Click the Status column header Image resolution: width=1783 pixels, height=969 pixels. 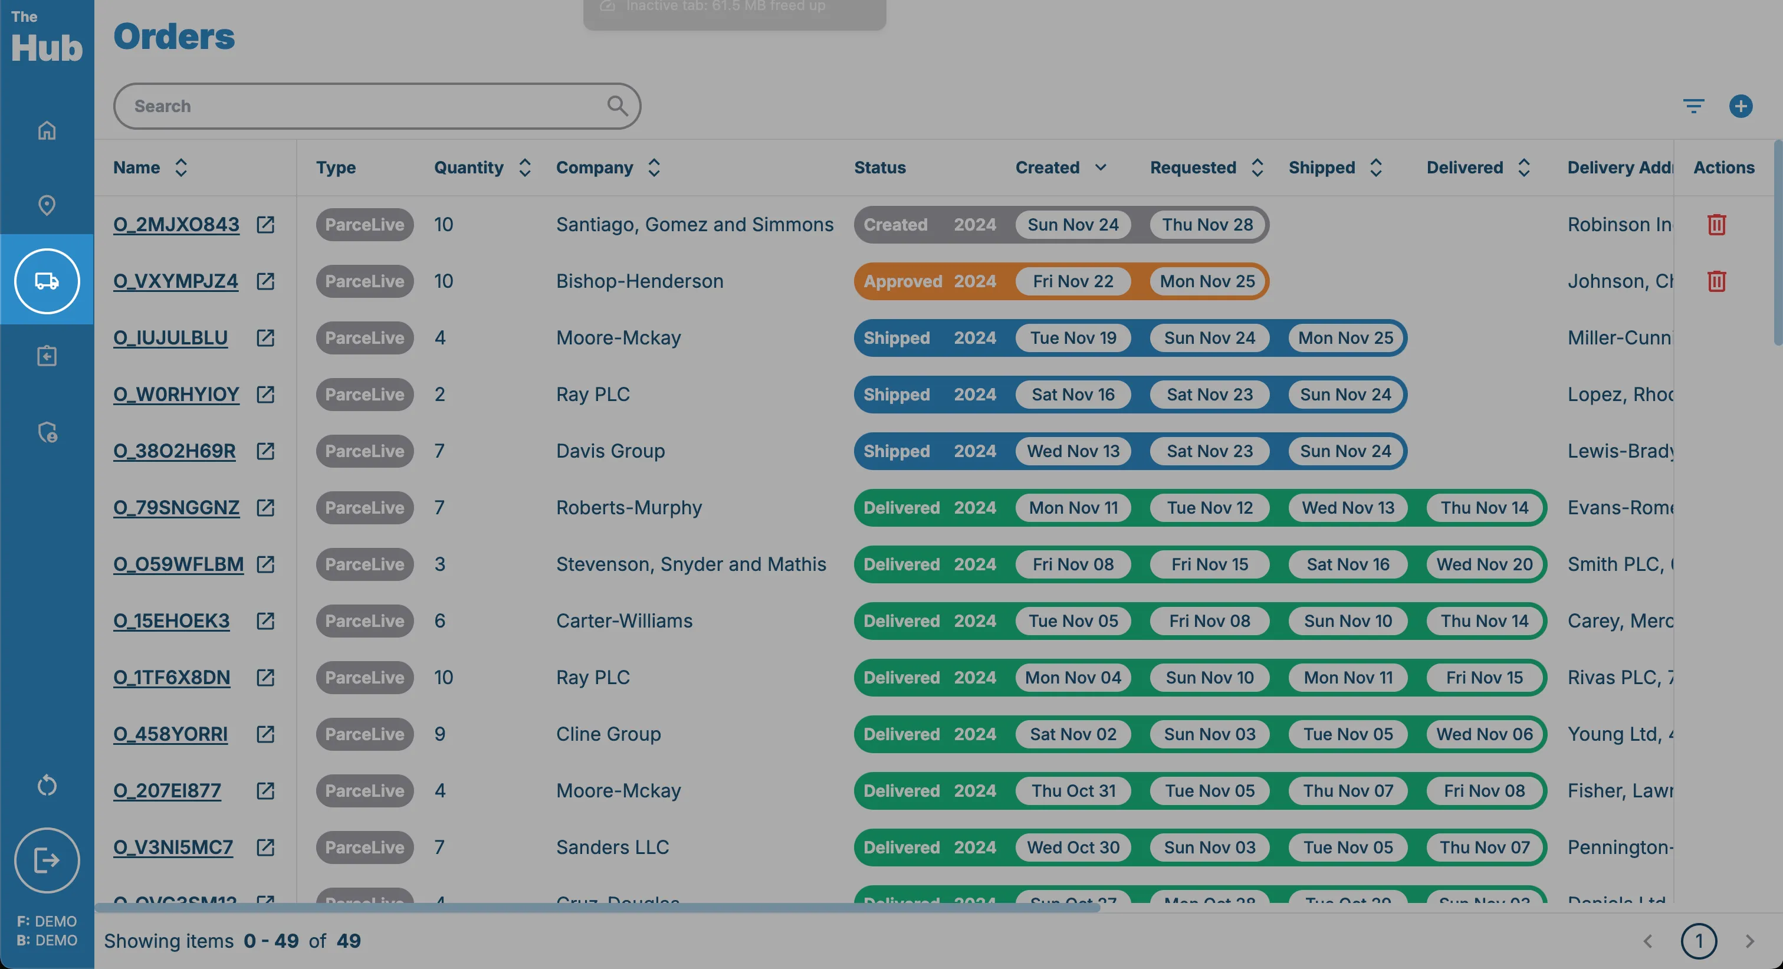[880, 167]
